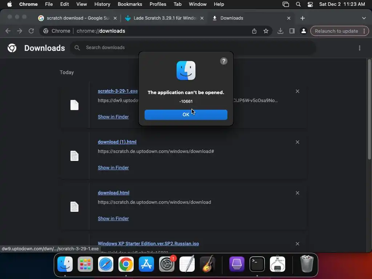Open the App Store from the Dock
Image resolution: width=372 pixels, height=279 pixels.
click(146, 264)
